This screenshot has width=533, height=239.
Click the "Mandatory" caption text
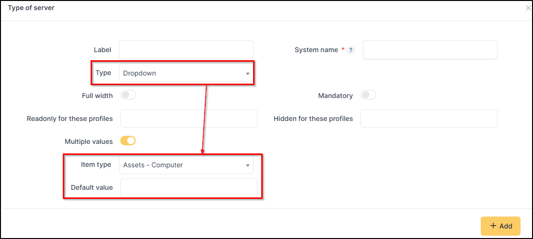[x=336, y=96]
